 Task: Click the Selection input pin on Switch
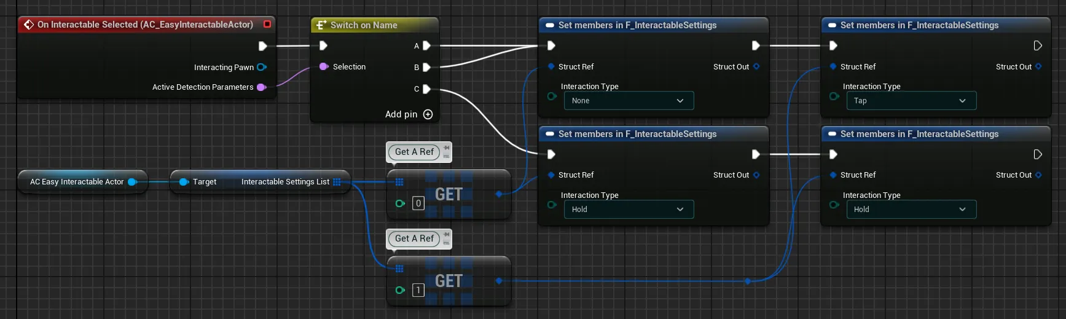324,66
